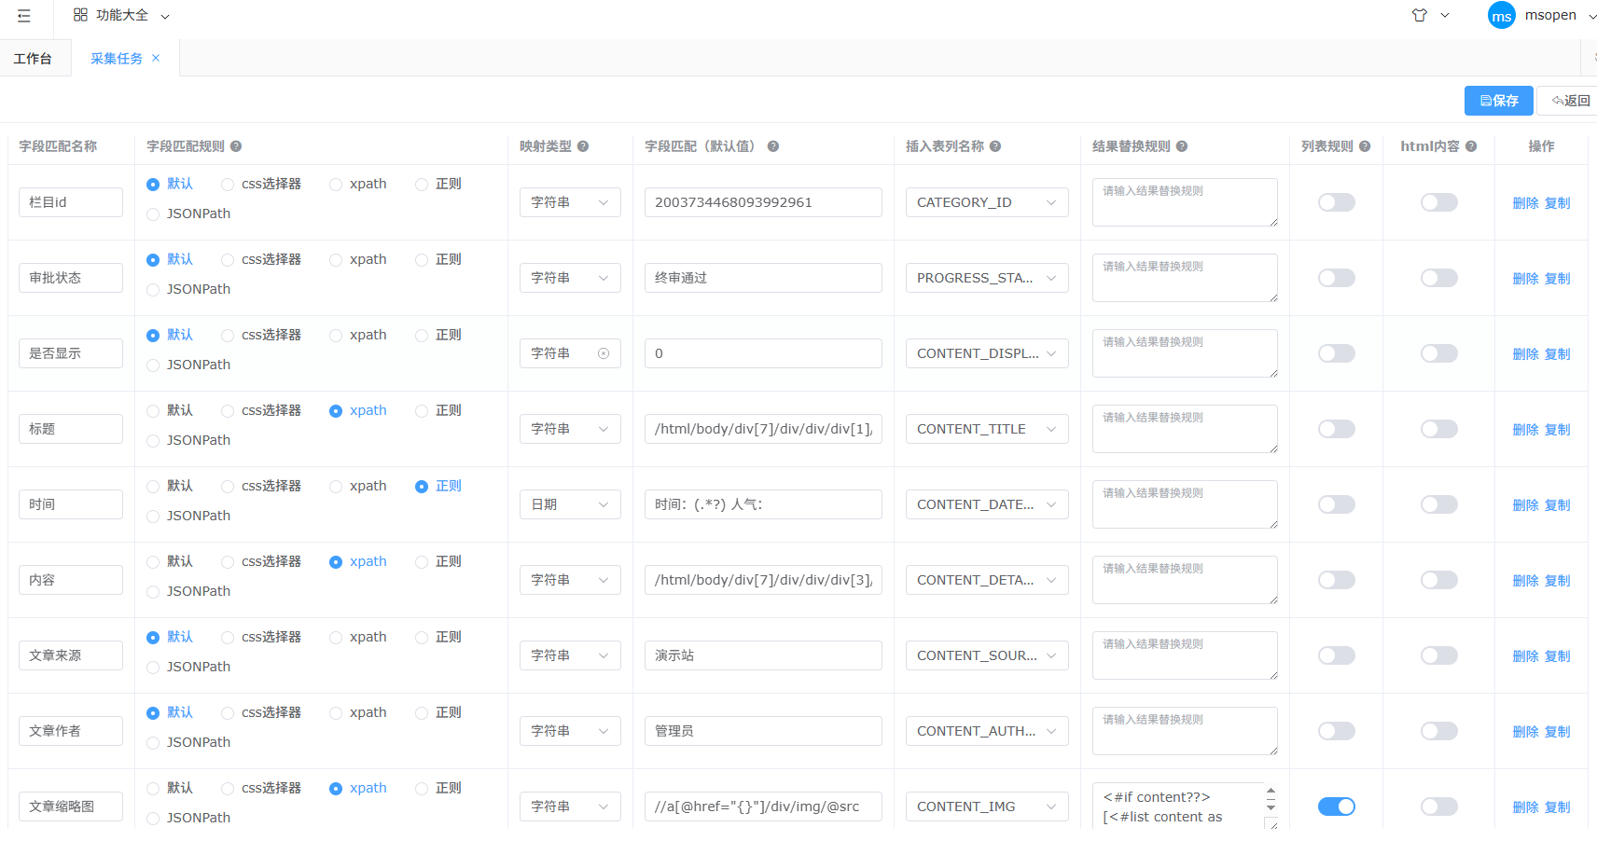
Task: Open 映射类型 dropdown in 时间 row
Action: click(569, 504)
